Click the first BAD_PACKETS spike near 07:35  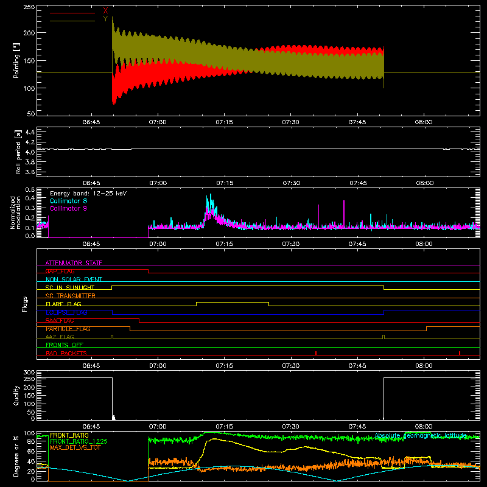316,353
